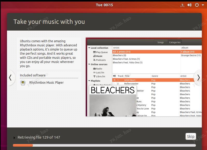Click the Rhythmbox Music Player label

pyautogui.click(x=46, y=83)
